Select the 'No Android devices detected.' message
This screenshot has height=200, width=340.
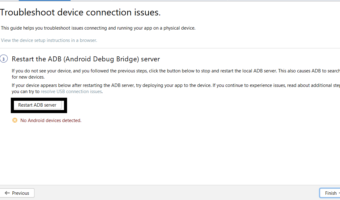pos(51,120)
